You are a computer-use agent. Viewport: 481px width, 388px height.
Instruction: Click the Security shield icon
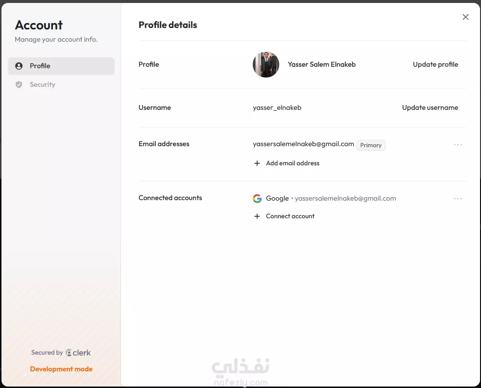[19, 84]
